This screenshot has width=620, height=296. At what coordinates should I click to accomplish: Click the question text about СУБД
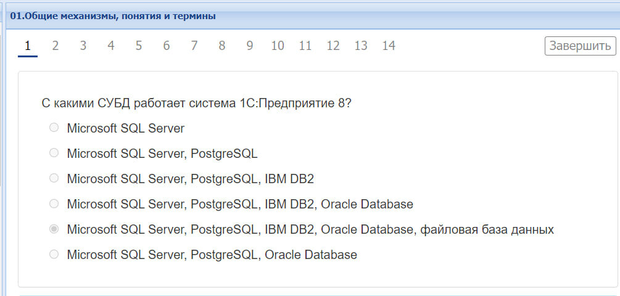point(197,104)
